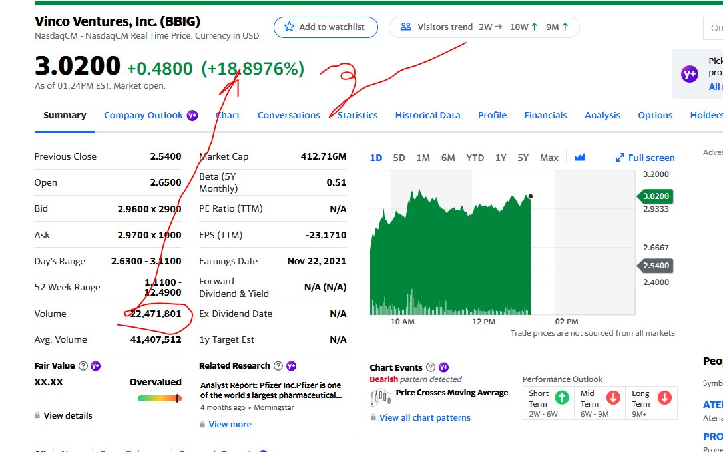Choose the 6M chart range
Image resolution: width=723 pixels, height=452 pixels.
[448, 158]
